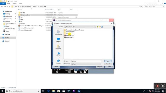The width and height of the screenshot is (166, 93).
Task: Click the Next button in NX installer
Action: (x=109, y=67)
